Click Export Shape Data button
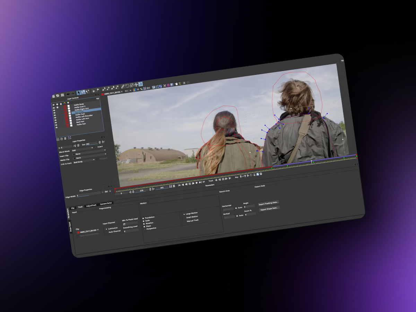Viewport: 416px width, 312px height. pyautogui.click(x=269, y=209)
